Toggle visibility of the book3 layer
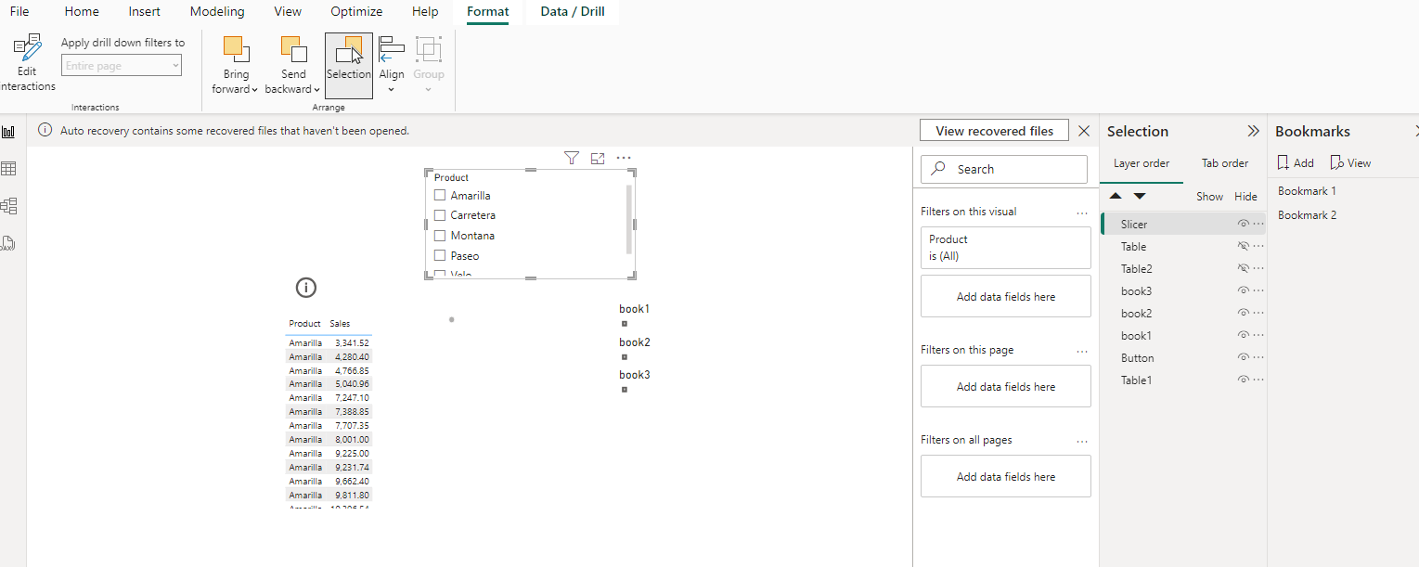 tap(1244, 290)
